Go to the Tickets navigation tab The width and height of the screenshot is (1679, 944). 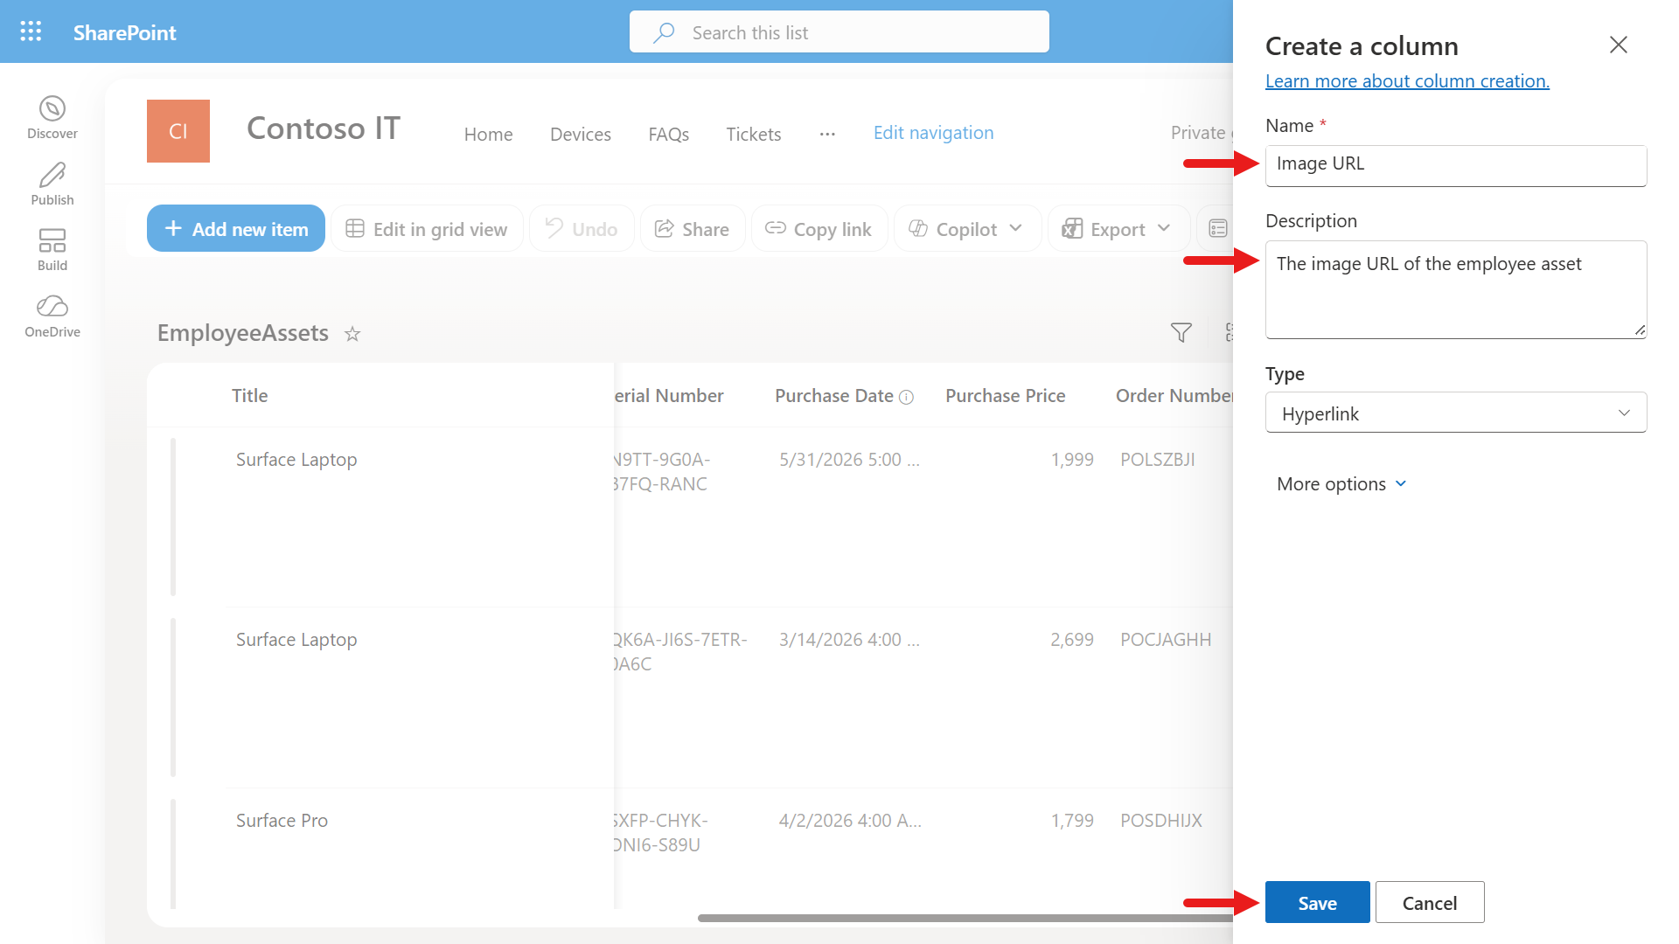click(x=754, y=134)
